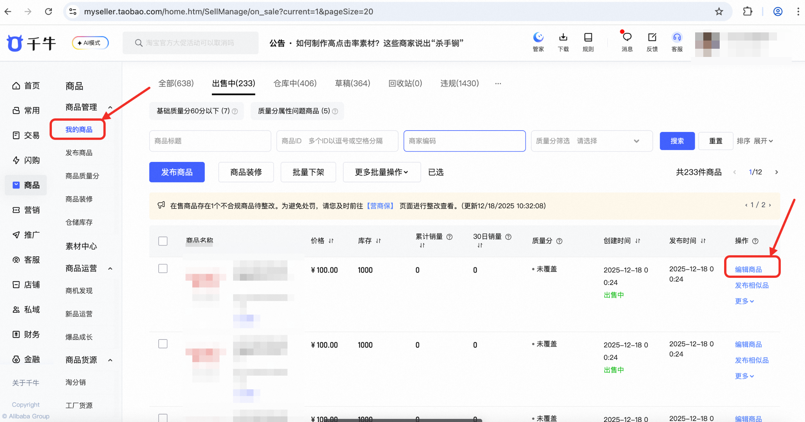This screenshot has height=422, width=805.
Task: Focus the 商家编码 input field
Action: click(x=464, y=141)
